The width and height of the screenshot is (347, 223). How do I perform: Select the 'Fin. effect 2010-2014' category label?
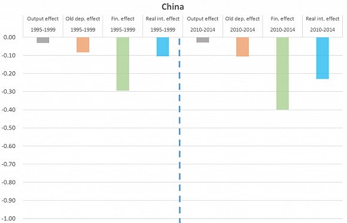coord(282,24)
